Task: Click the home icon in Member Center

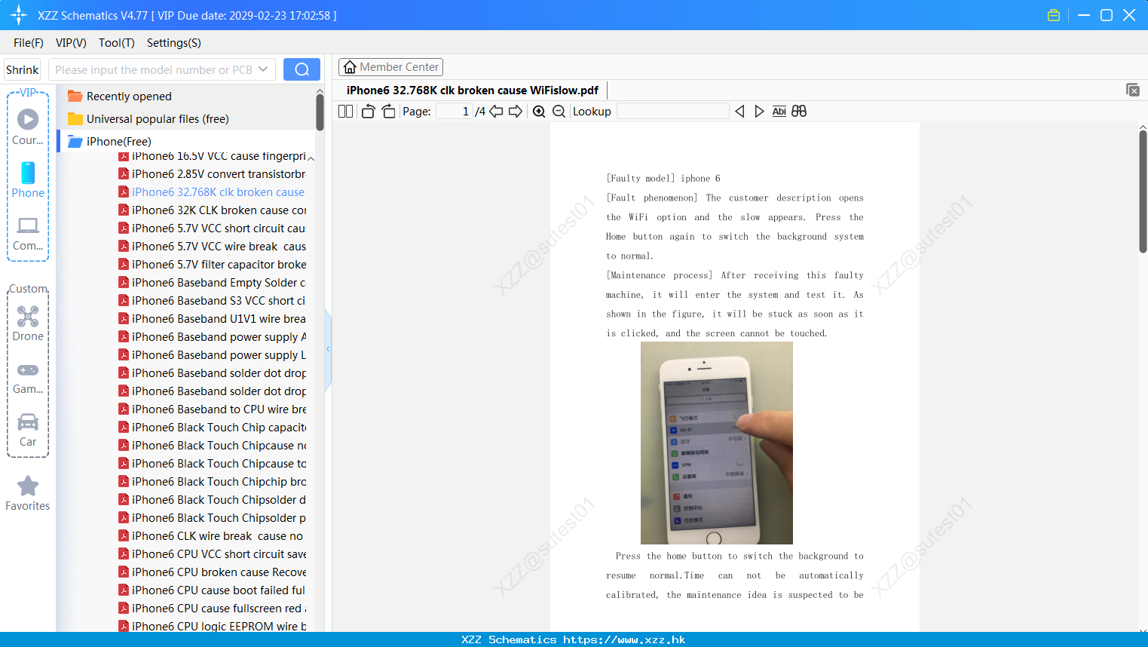Action: (x=350, y=67)
